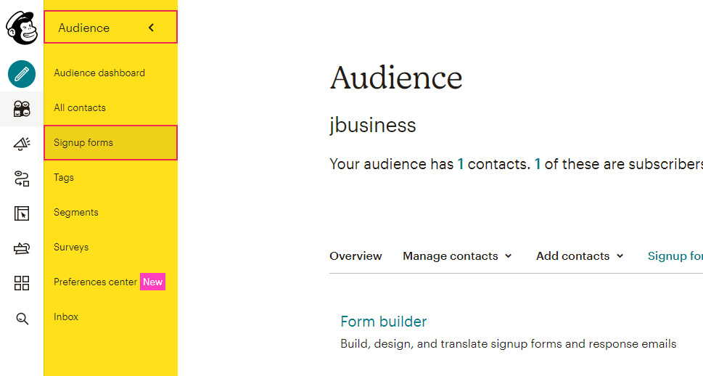
Task: Open the Integrations grid icon
Action: click(22, 283)
